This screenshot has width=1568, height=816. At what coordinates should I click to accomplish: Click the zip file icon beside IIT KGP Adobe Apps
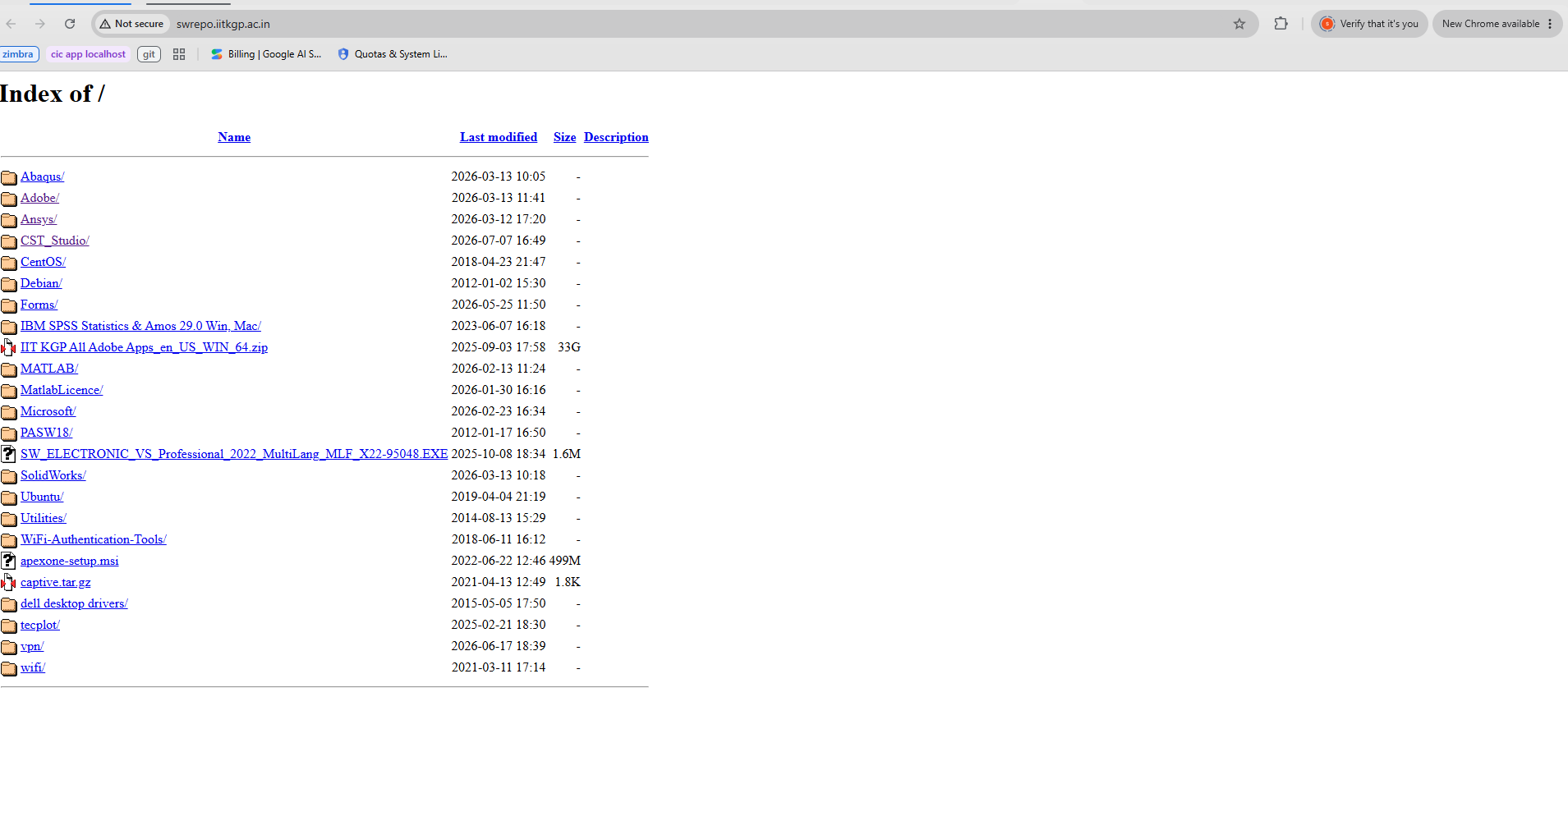click(9, 347)
